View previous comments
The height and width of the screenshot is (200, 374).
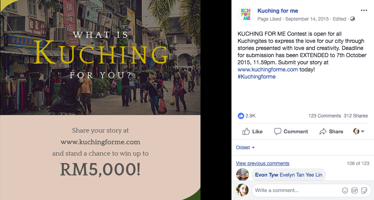[262, 163]
